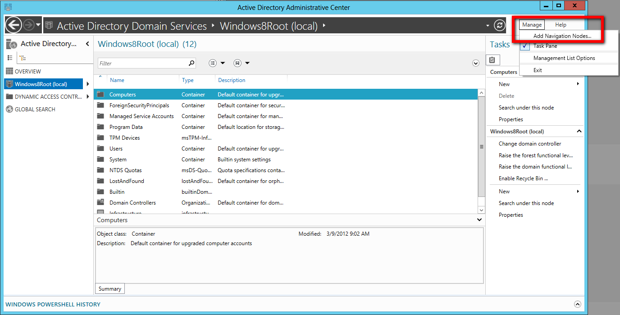
Task: Click the forward navigation arrow
Action: pyautogui.click(x=29, y=25)
